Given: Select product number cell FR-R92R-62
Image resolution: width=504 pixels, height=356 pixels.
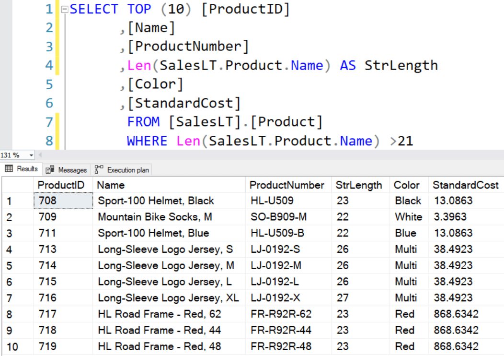Looking at the screenshot, I should coord(288,314).
